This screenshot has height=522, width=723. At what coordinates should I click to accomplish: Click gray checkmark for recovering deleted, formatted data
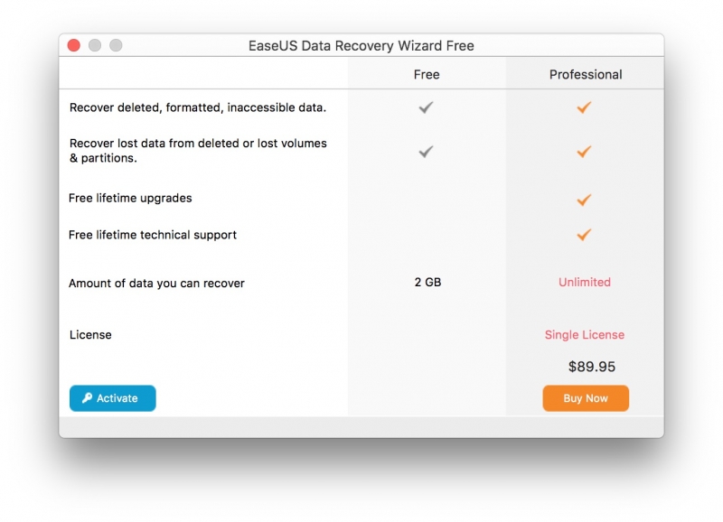427,107
